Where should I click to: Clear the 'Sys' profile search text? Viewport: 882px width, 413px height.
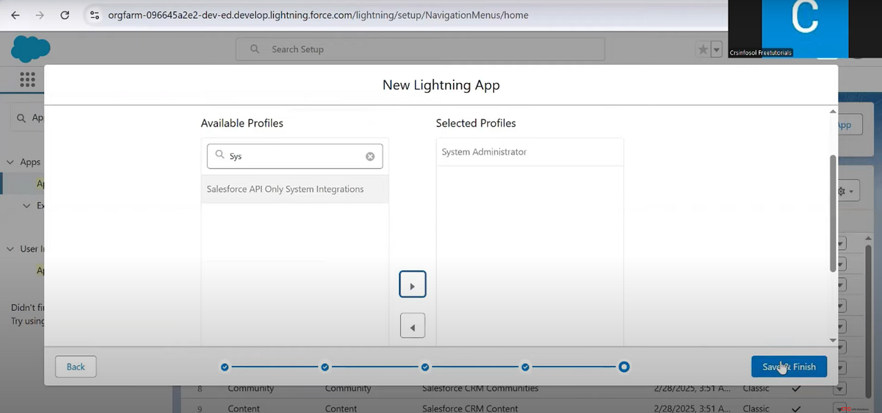coord(370,156)
